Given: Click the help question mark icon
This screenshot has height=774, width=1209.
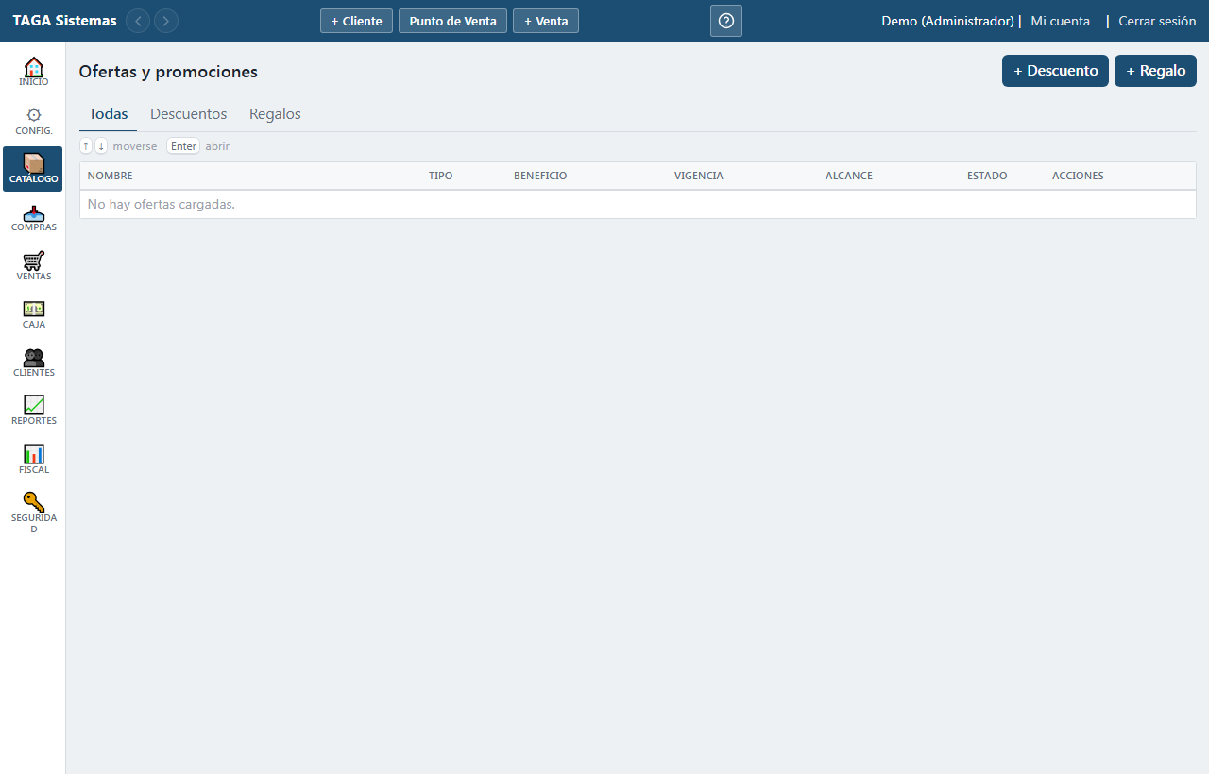Looking at the screenshot, I should tap(726, 21).
